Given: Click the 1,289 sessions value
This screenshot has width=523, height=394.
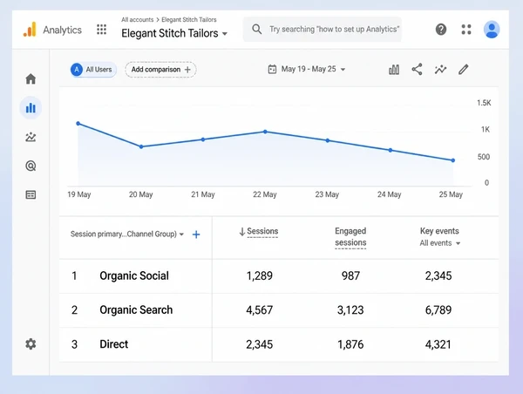Looking at the screenshot, I should pos(259,276).
